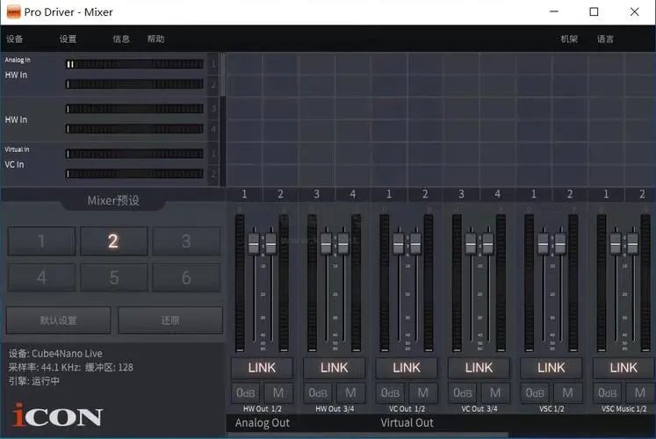Mute the HW Out 3/4 channel
The image size is (656, 439).
tap(350, 393)
